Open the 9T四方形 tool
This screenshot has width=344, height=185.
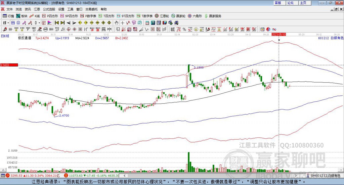[x=126, y=16]
